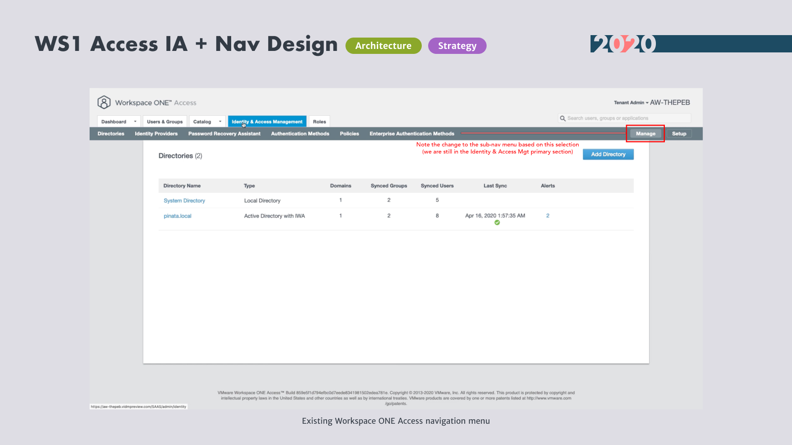Screen dimensions: 792x445
Task: Click the search magnifier icon
Action: tap(562, 118)
